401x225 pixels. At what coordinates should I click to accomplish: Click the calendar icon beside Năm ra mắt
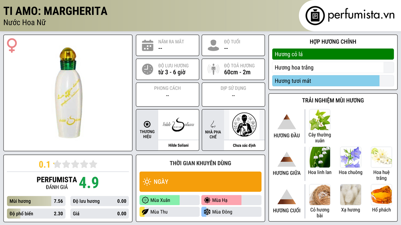coord(148,45)
